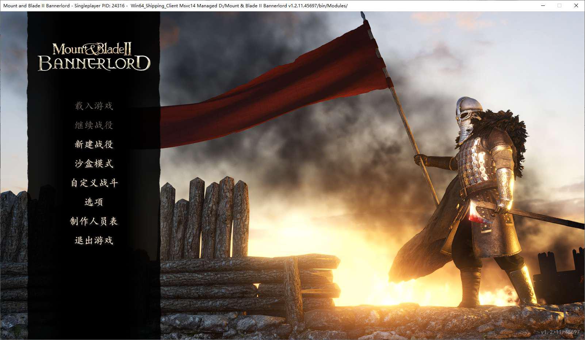The width and height of the screenshot is (585, 340).
Task: Minimize the Bannerlord game window
Action: click(543, 5)
